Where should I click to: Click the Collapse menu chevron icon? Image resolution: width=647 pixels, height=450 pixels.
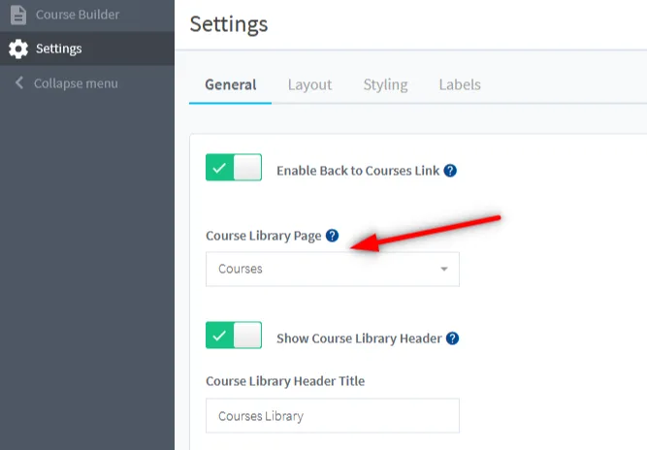[19, 83]
